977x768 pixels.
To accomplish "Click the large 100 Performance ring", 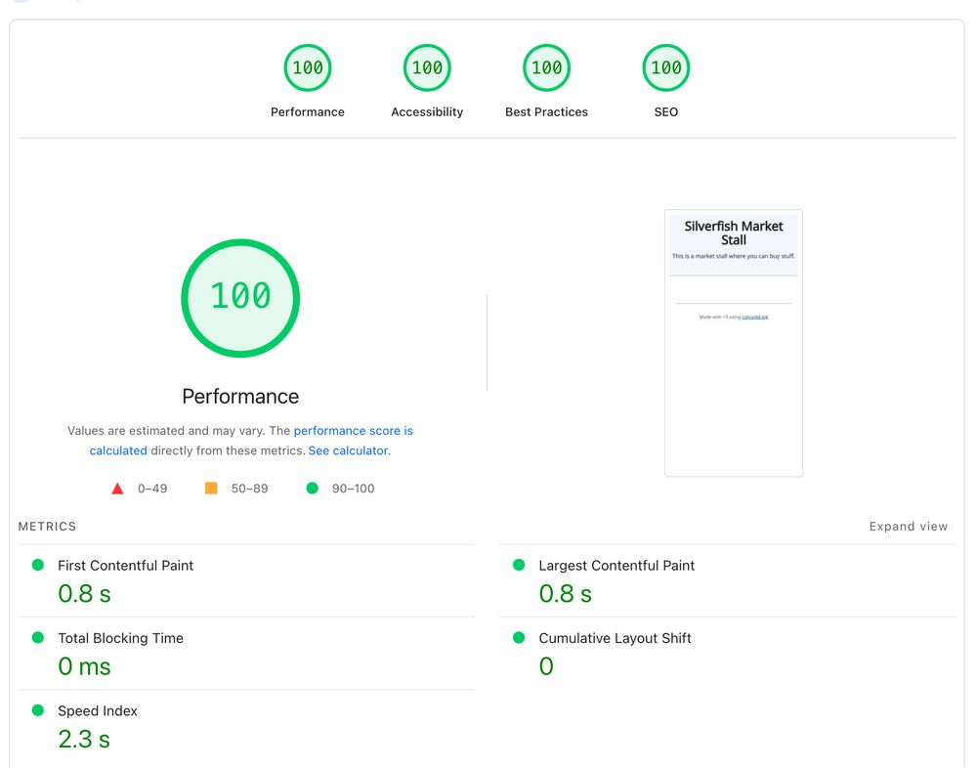I will [240, 297].
